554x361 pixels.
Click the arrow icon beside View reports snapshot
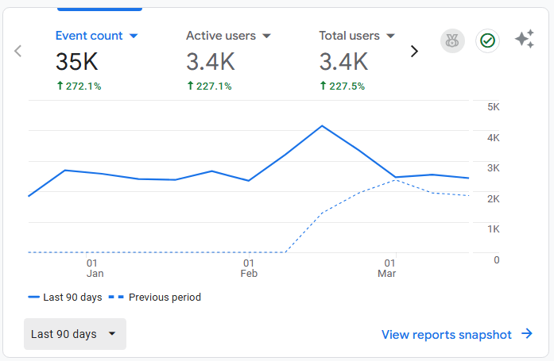coord(527,334)
